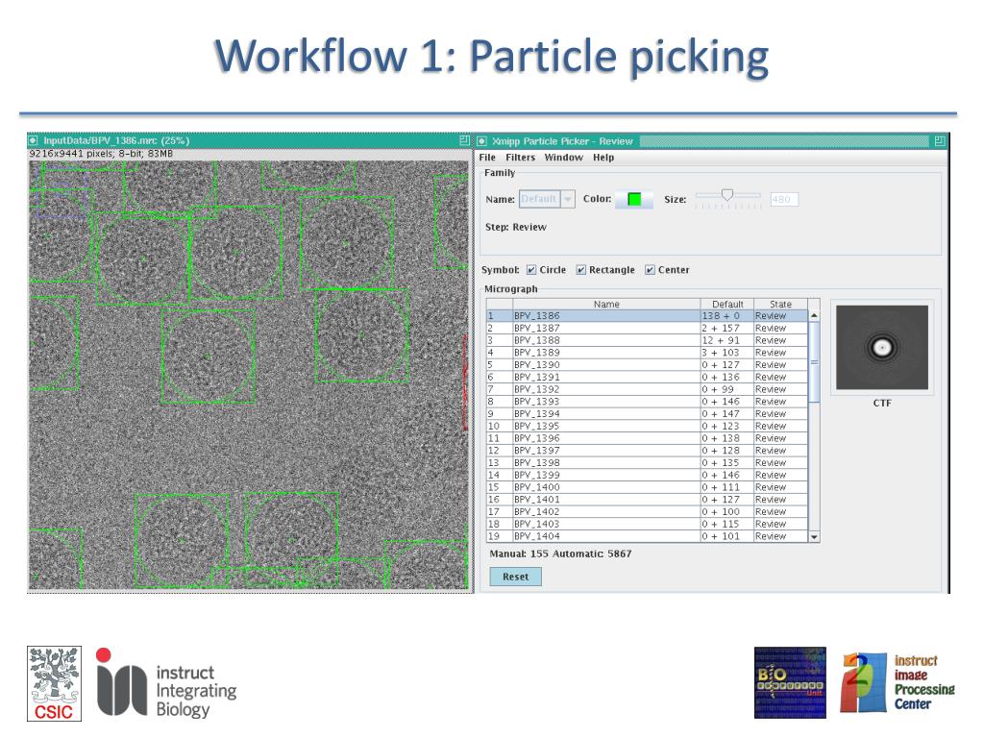The image size is (984, 738).
Task: Click the Review state of BPV_1400
Action: click(x=780, y=487)
